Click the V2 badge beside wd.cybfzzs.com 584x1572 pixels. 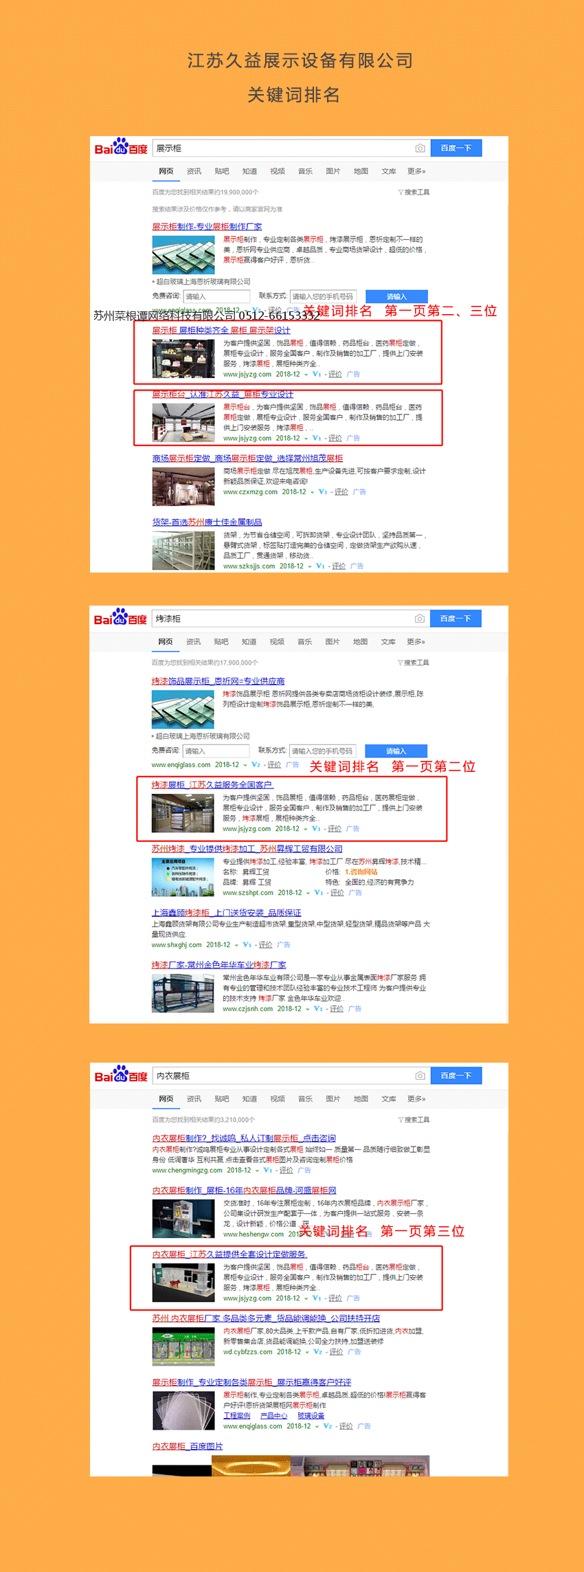[317, 1352]
